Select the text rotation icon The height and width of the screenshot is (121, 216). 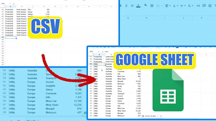tap(189, 6)
